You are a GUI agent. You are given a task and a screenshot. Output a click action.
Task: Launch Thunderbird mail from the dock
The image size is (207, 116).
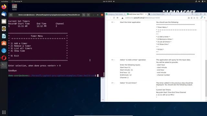pyautogui.click(x=4, y=14)
